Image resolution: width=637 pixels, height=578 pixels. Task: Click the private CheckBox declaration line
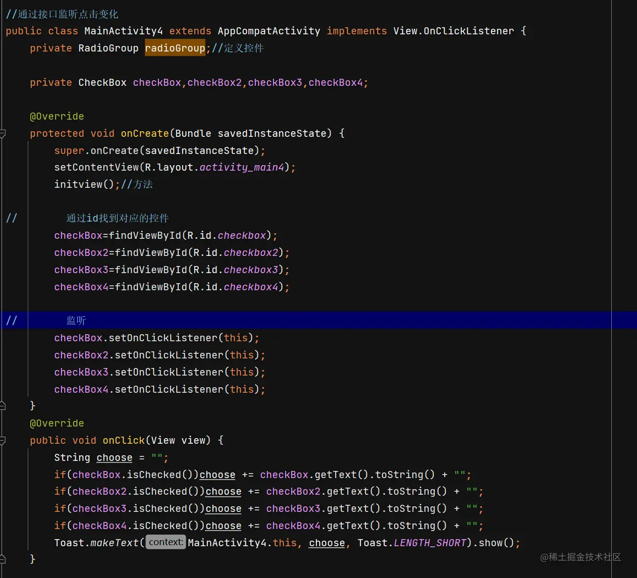199,82
